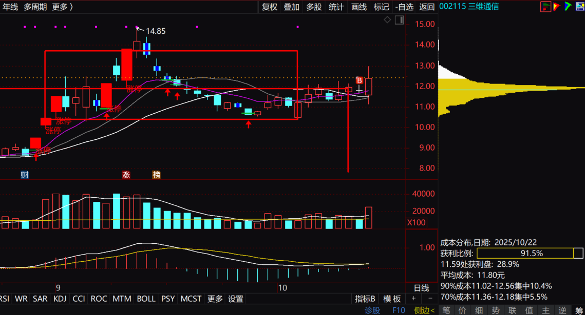585x315 pixels.
Task: Select the KDJ indicator tab
Action: coord(60,299)
